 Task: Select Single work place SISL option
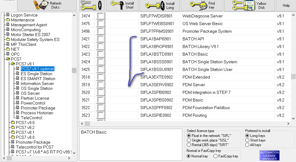click(189, 140)
